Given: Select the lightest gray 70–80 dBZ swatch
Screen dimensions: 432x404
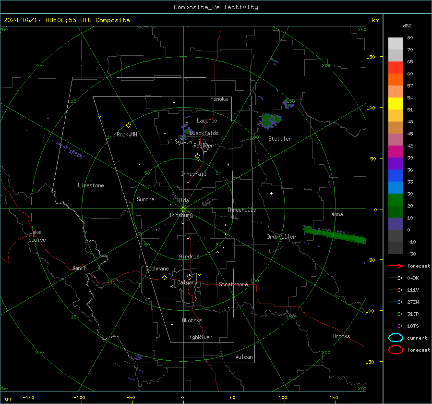Looking at the screenshot, I should 396,44.
